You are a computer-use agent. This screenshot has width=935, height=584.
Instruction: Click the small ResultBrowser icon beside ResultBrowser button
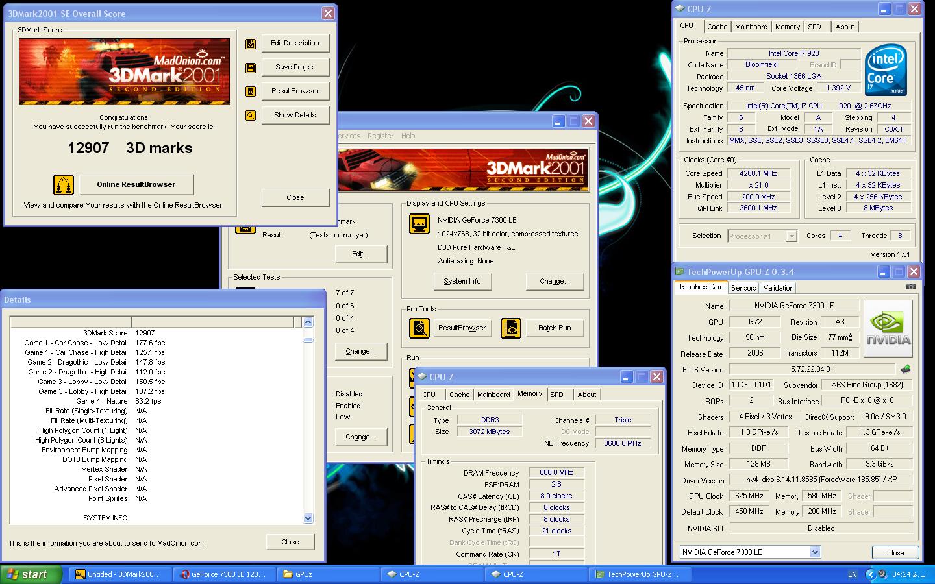(x=251, y=91)
